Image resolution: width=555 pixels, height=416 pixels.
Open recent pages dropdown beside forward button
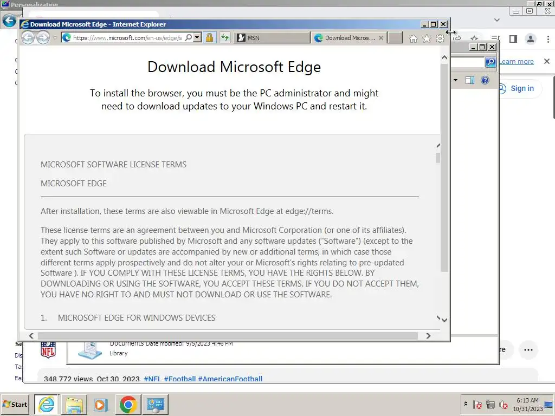coord(55,38)
